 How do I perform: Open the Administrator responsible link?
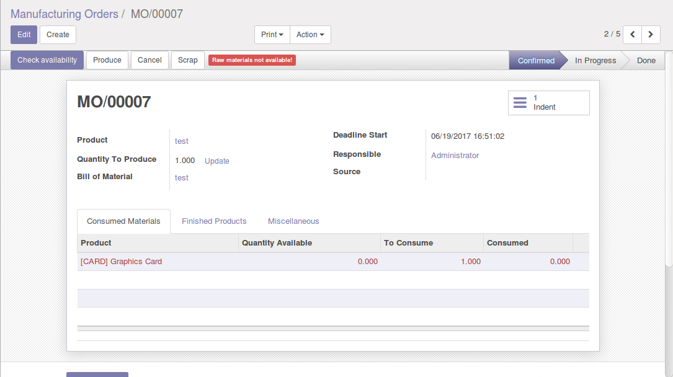tap(455, 155)
